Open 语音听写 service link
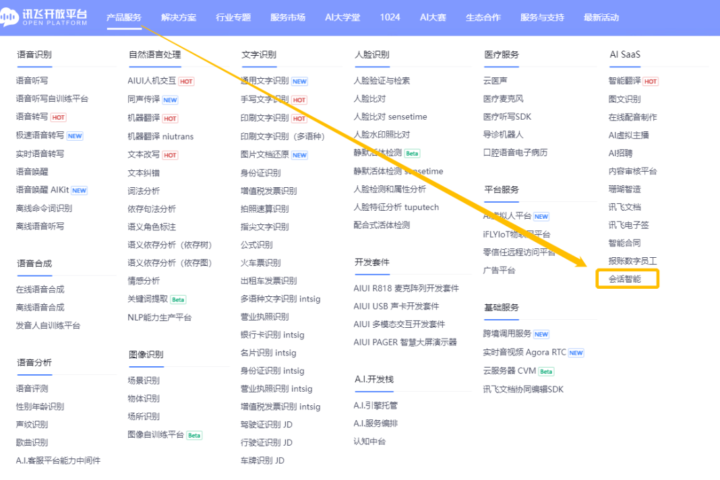The height and width of the screenshot is (480, 720). tap(32, 81)
